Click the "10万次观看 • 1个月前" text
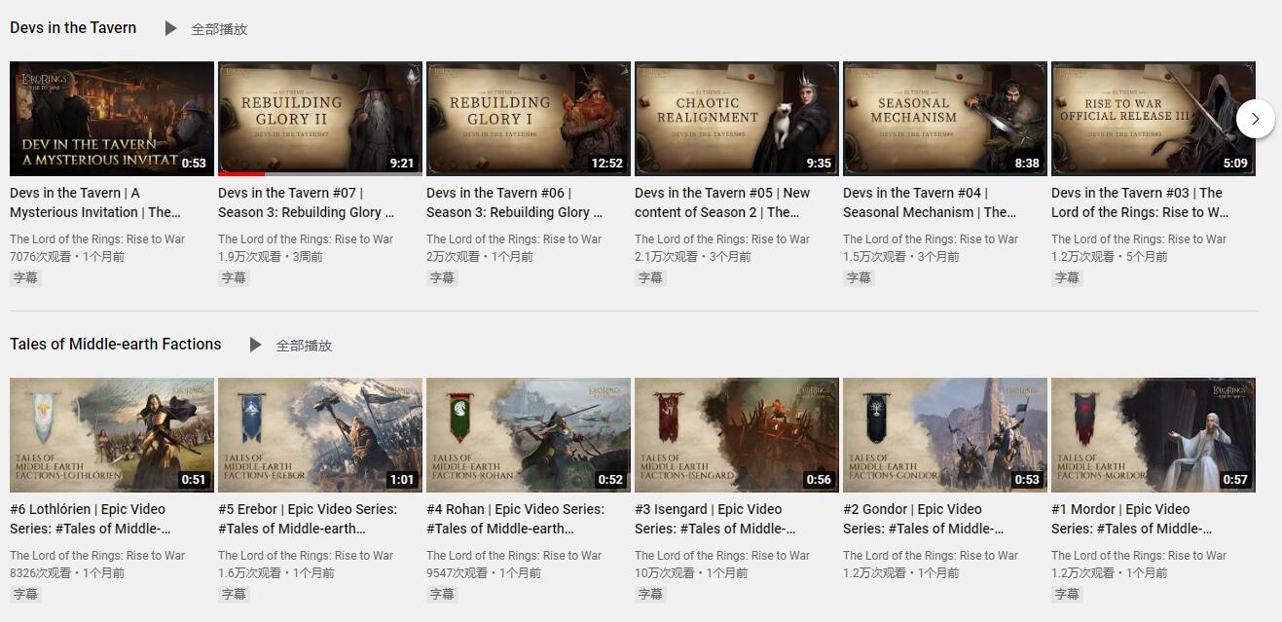 [x=689, y=573]
